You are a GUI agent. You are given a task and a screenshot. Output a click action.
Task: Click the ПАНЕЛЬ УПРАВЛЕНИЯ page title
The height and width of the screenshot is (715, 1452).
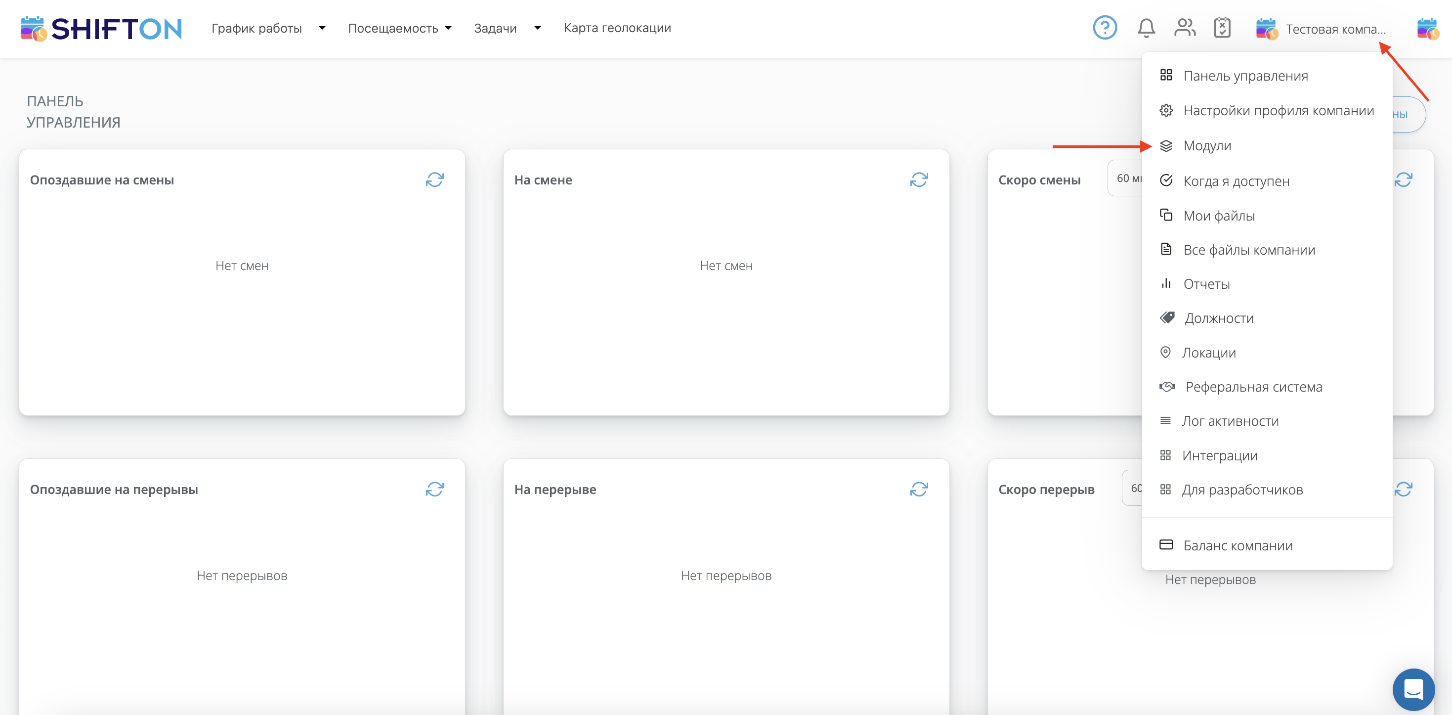click(73, 112)
